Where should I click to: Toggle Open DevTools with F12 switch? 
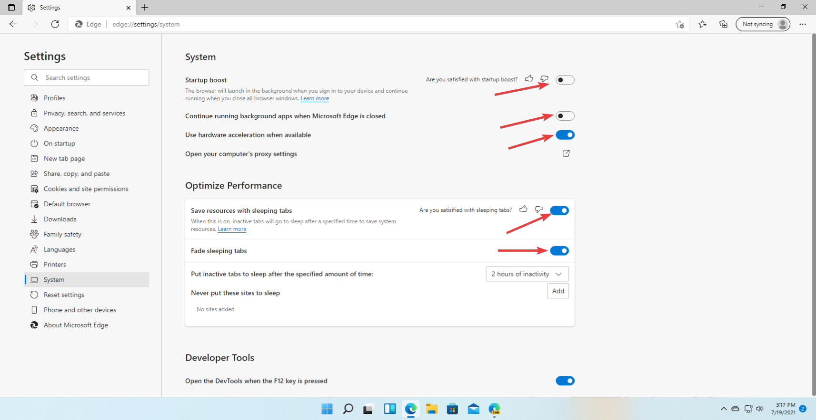point(565,381)
